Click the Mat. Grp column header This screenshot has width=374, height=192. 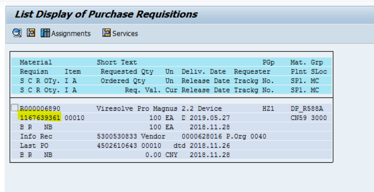[307, 62]
